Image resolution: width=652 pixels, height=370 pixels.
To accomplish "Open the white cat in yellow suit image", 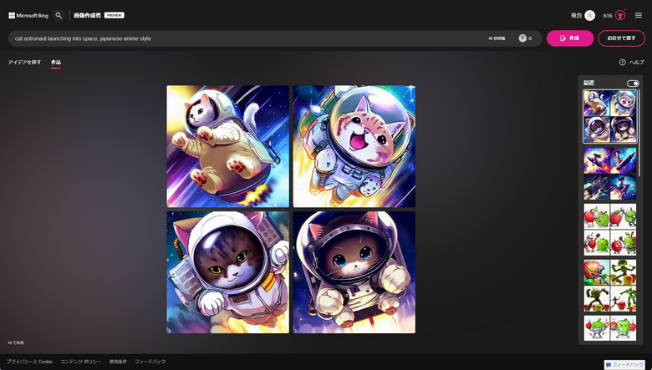I will [228, 146].
